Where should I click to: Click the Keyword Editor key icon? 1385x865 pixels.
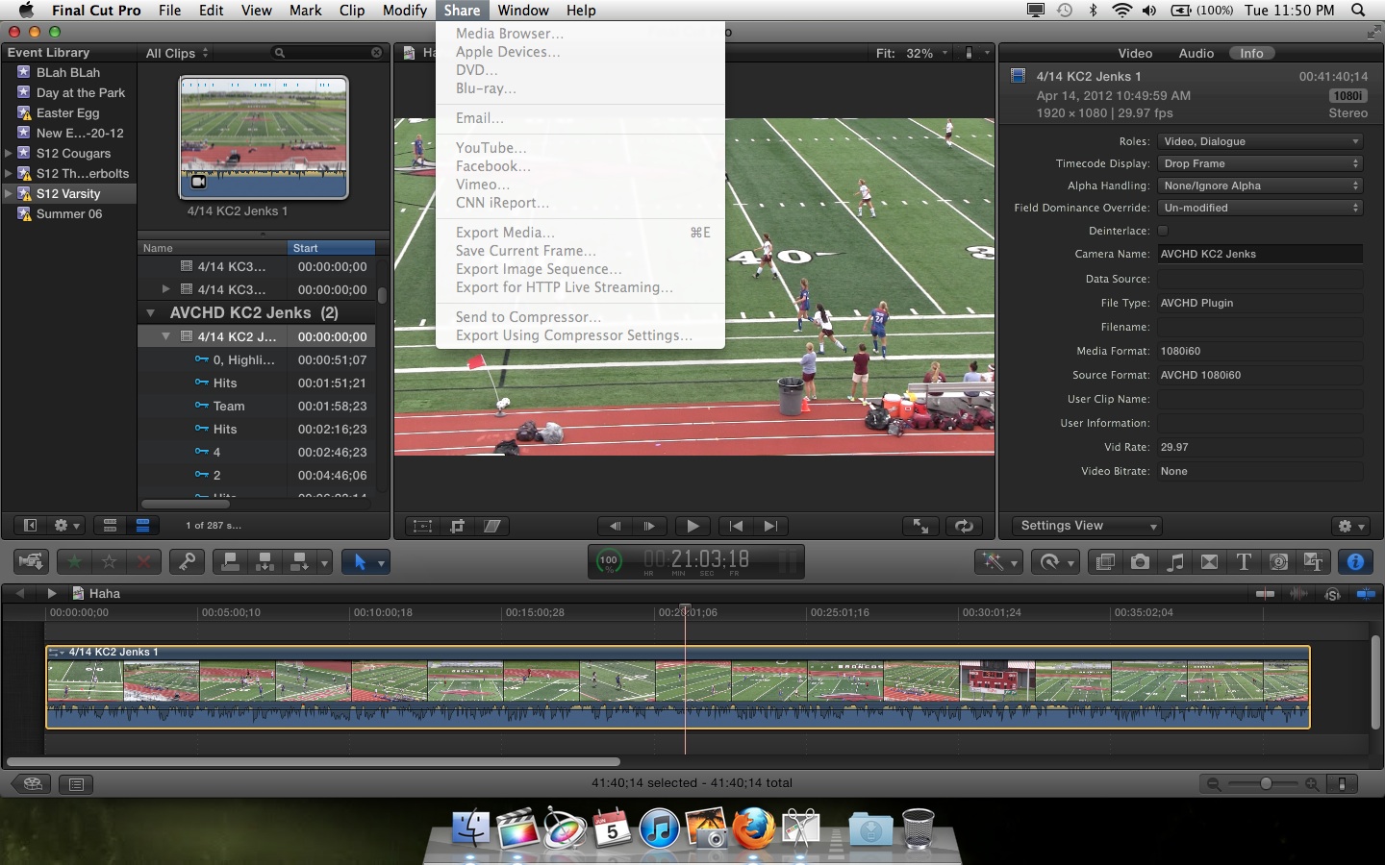point(188,562)
